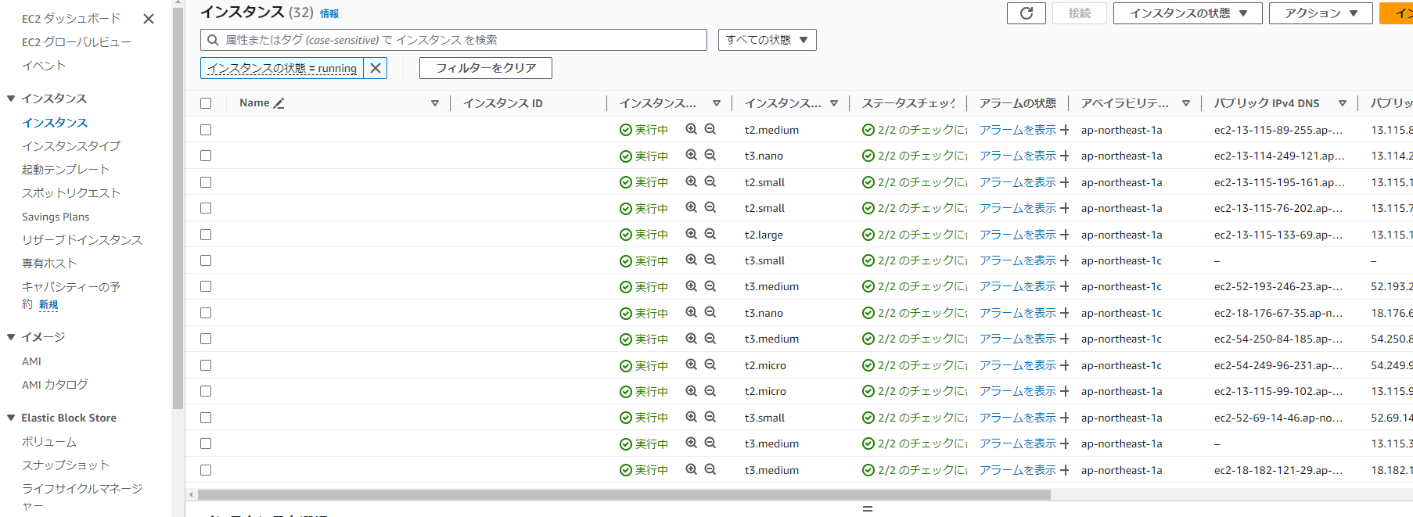Open the すべての状態 dropdown

click(767, 40)
